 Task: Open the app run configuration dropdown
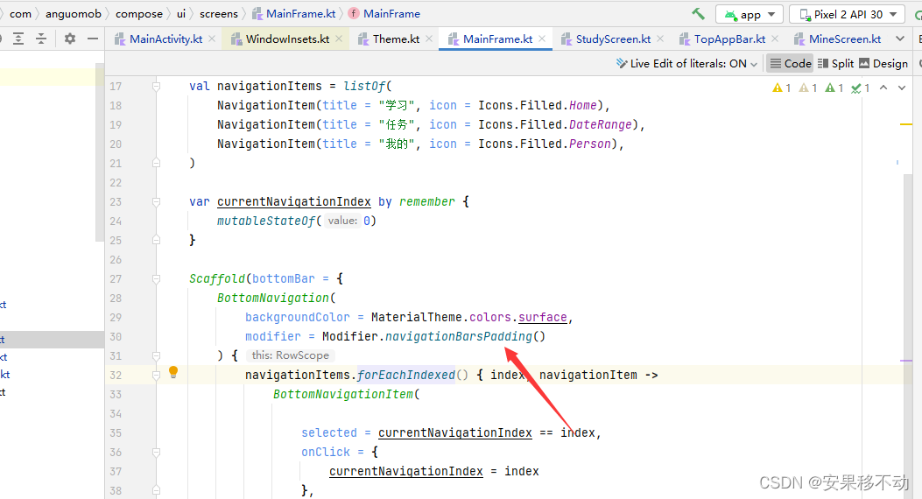[750, 14]
